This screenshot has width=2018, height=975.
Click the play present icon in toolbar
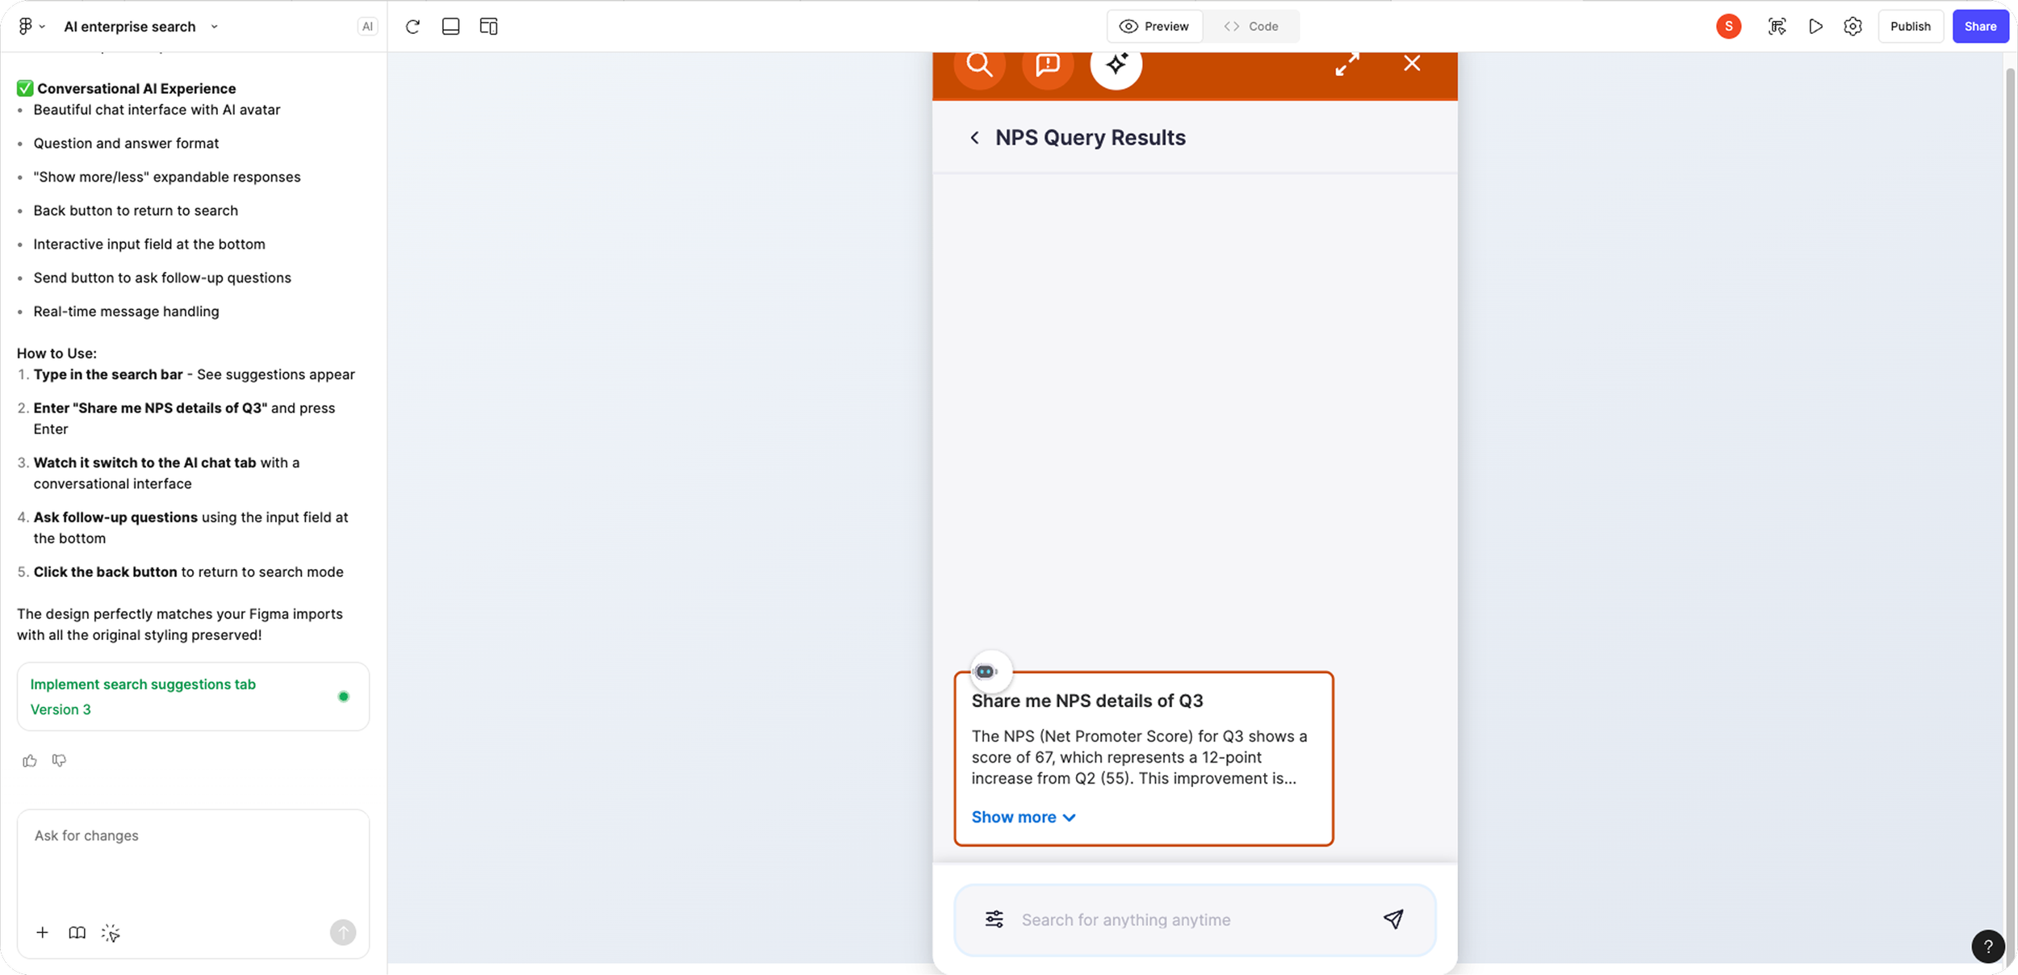coord(1815,27)
